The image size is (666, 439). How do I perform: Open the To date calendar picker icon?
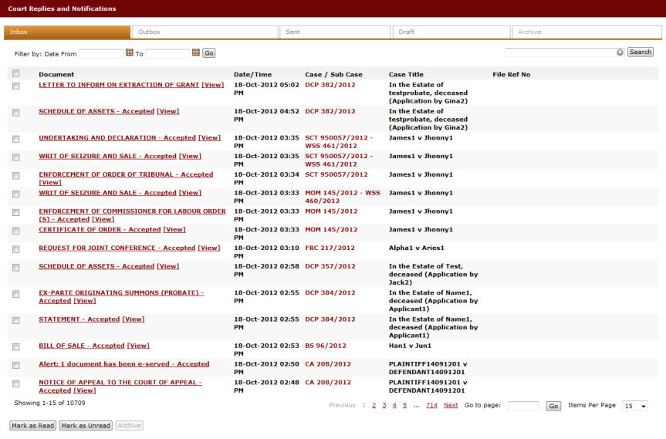click(x=196, y=53)
